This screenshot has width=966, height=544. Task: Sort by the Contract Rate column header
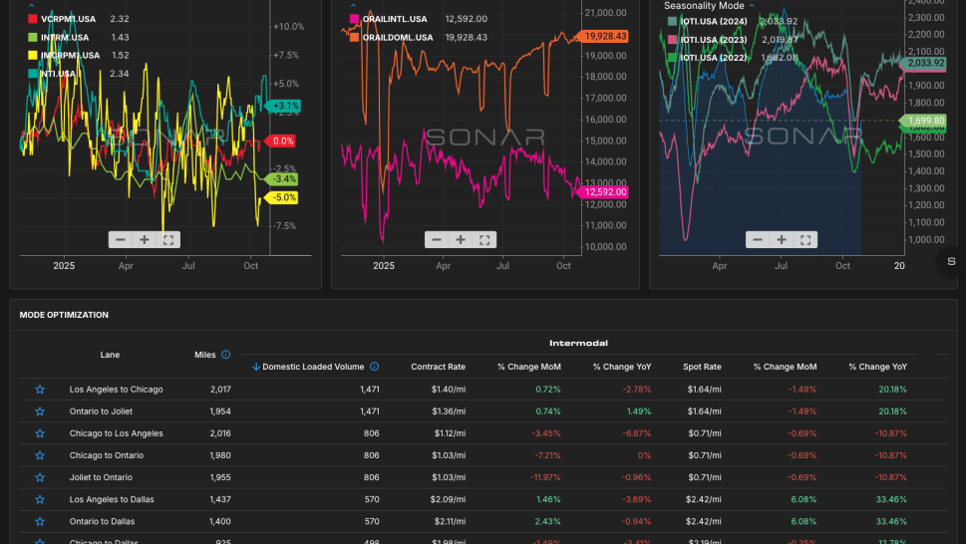click(x=438, y=367)
